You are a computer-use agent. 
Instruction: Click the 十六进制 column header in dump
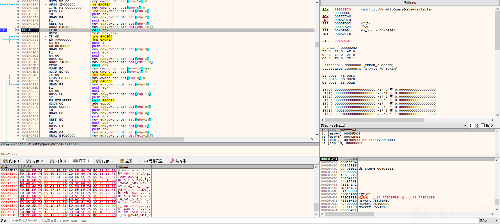point(68,166)
